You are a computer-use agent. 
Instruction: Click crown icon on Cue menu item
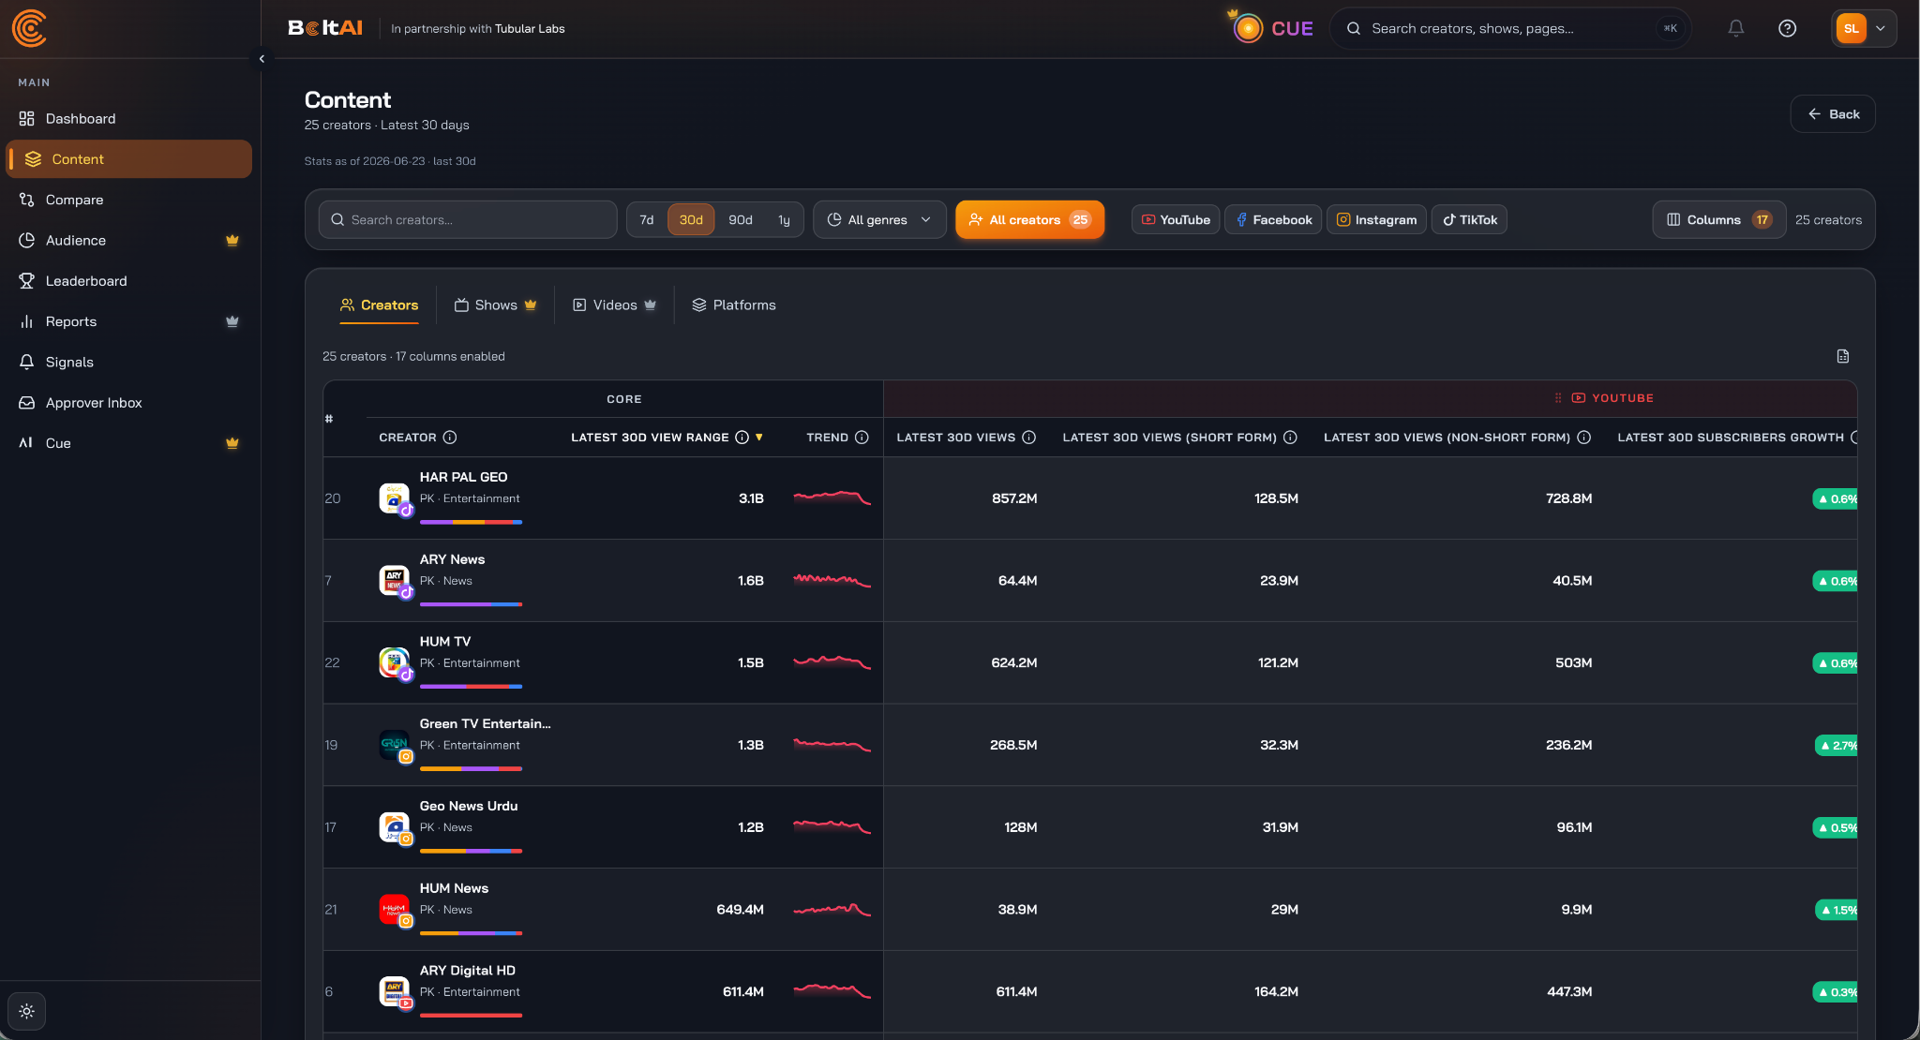[x=232, y=443]
